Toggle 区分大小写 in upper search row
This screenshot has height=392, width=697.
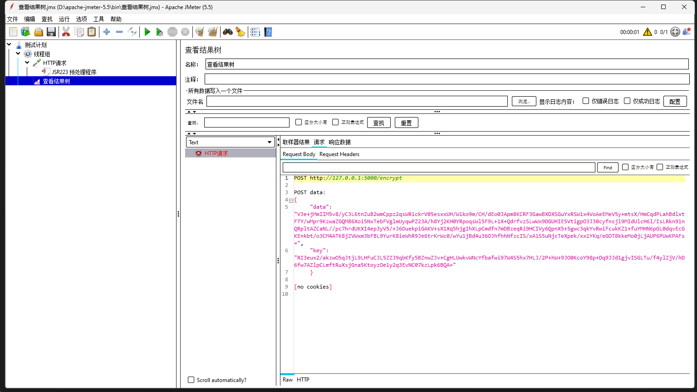299,122
